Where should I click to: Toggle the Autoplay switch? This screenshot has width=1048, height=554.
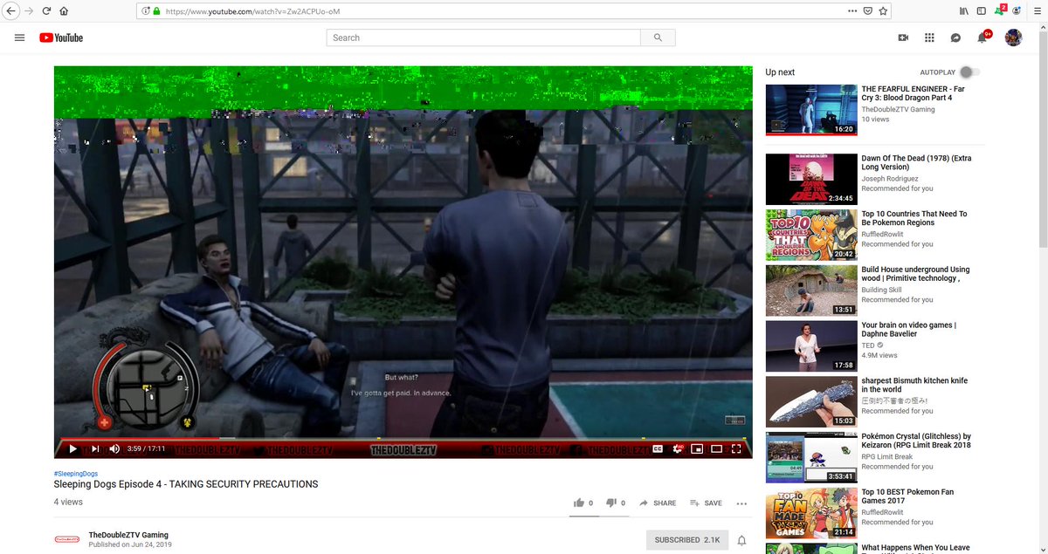click(969, 72)
